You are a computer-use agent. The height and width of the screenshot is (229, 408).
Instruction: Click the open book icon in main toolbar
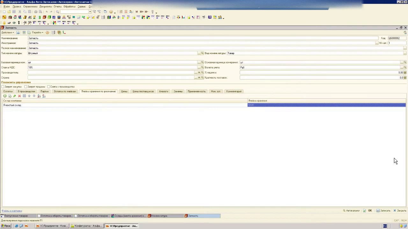tap(210, 17)
